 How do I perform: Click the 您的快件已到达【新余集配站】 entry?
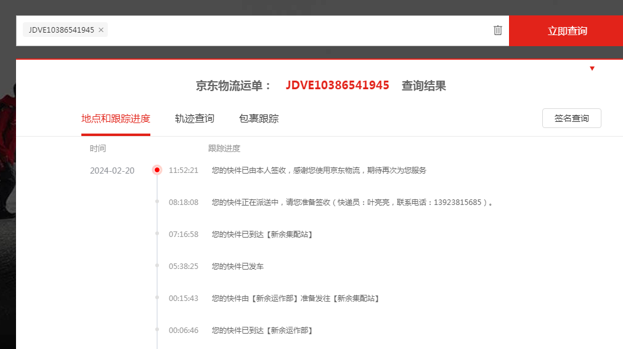(x=262, y=235)
